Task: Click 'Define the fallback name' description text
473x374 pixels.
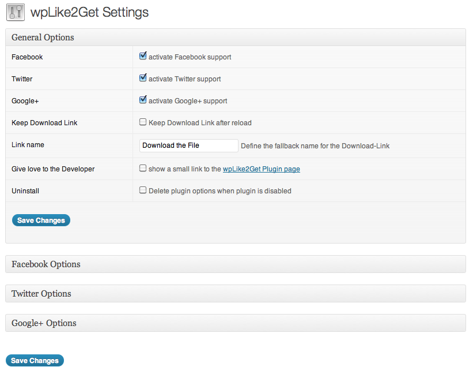Action: pyautogui.click(x=315, y=146)
